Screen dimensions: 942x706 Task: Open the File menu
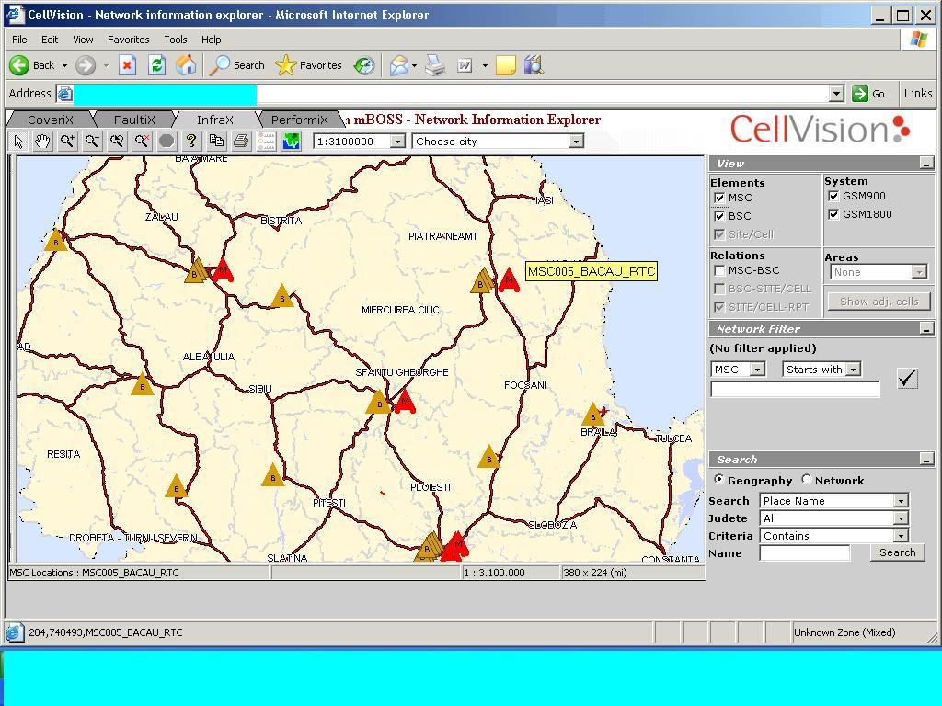[19, 40]
